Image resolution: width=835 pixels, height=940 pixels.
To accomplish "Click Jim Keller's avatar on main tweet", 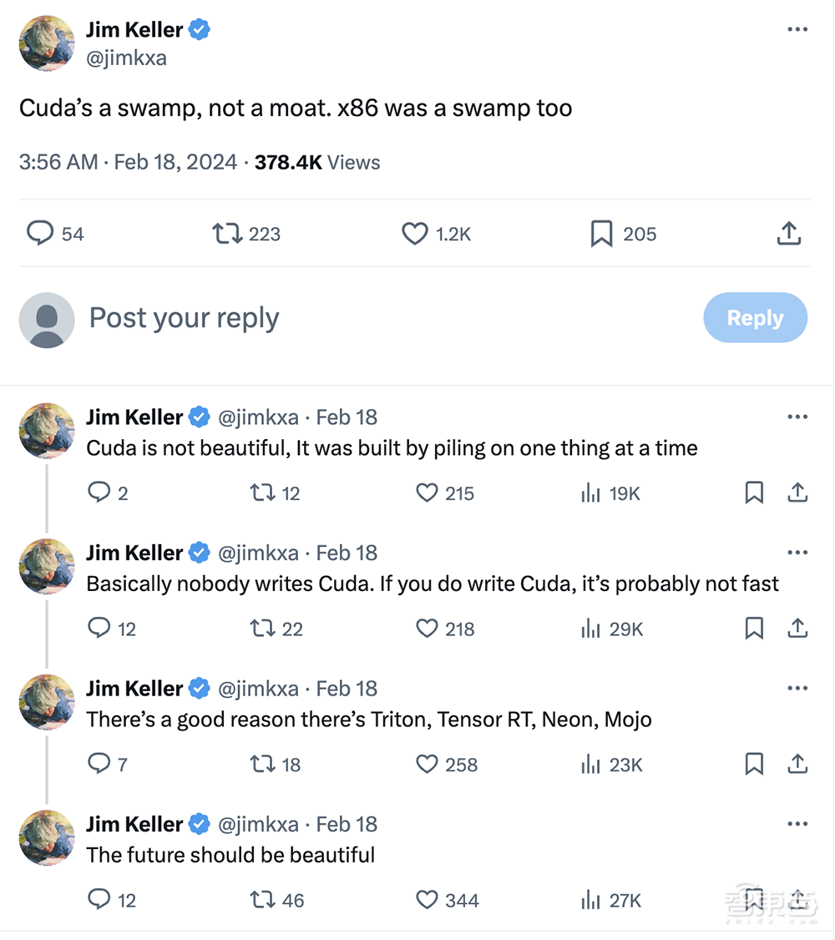I will [48, 43].
